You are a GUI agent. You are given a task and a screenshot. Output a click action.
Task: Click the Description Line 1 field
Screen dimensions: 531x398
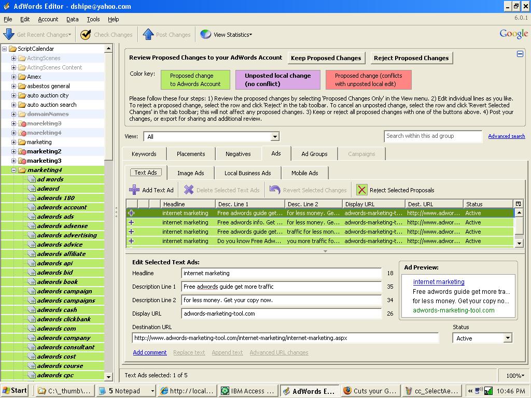click(282, 287)
